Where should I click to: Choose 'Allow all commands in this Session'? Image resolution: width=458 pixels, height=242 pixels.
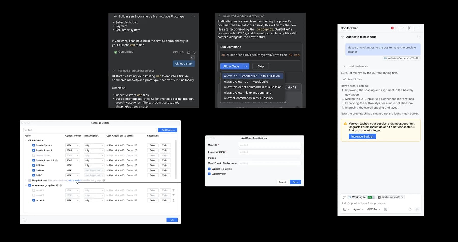(253, 98)
